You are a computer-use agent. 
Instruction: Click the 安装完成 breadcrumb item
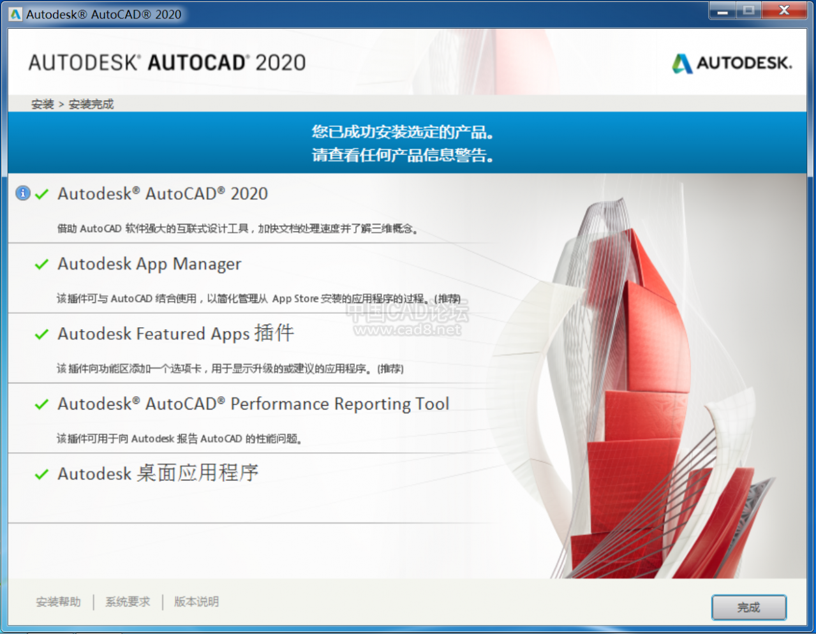[91, 104]
